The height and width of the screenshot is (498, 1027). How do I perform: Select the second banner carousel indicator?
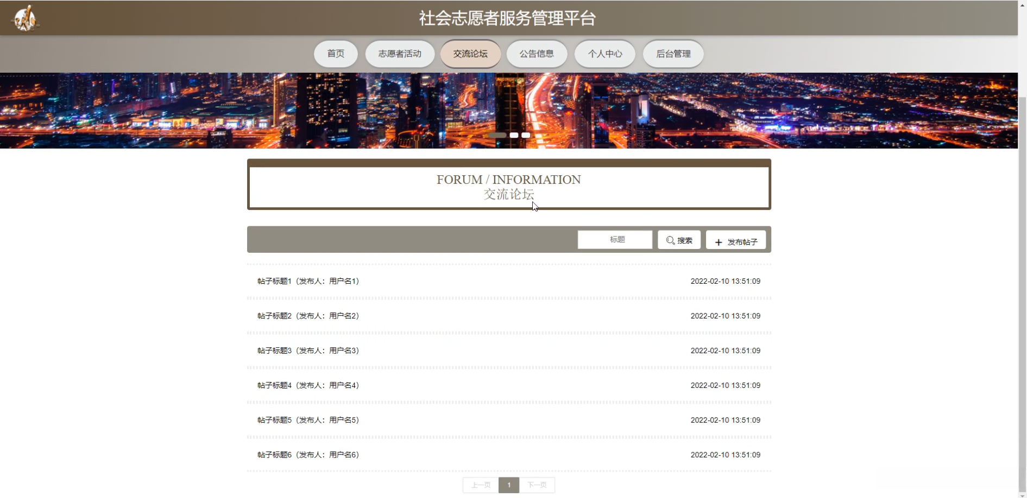click(x=514, y=135)
